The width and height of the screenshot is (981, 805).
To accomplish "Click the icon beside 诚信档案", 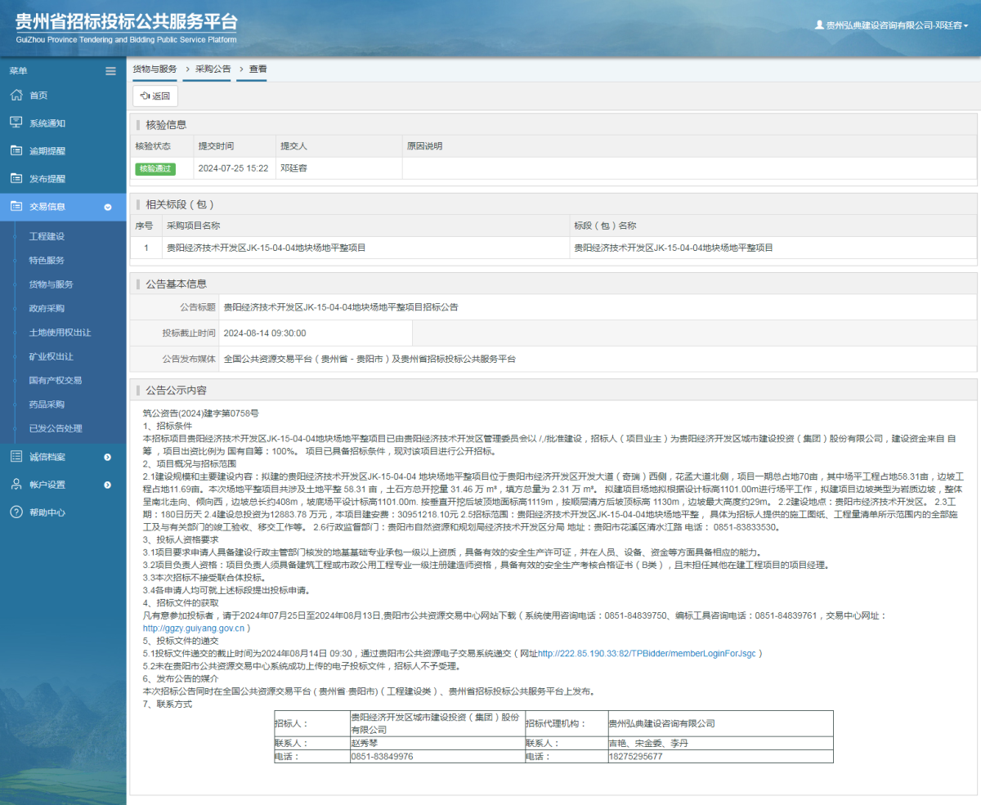I will [x=16, y=456].
